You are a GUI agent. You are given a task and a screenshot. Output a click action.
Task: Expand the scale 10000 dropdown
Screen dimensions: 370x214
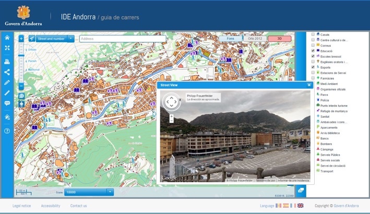pos(110,192)
